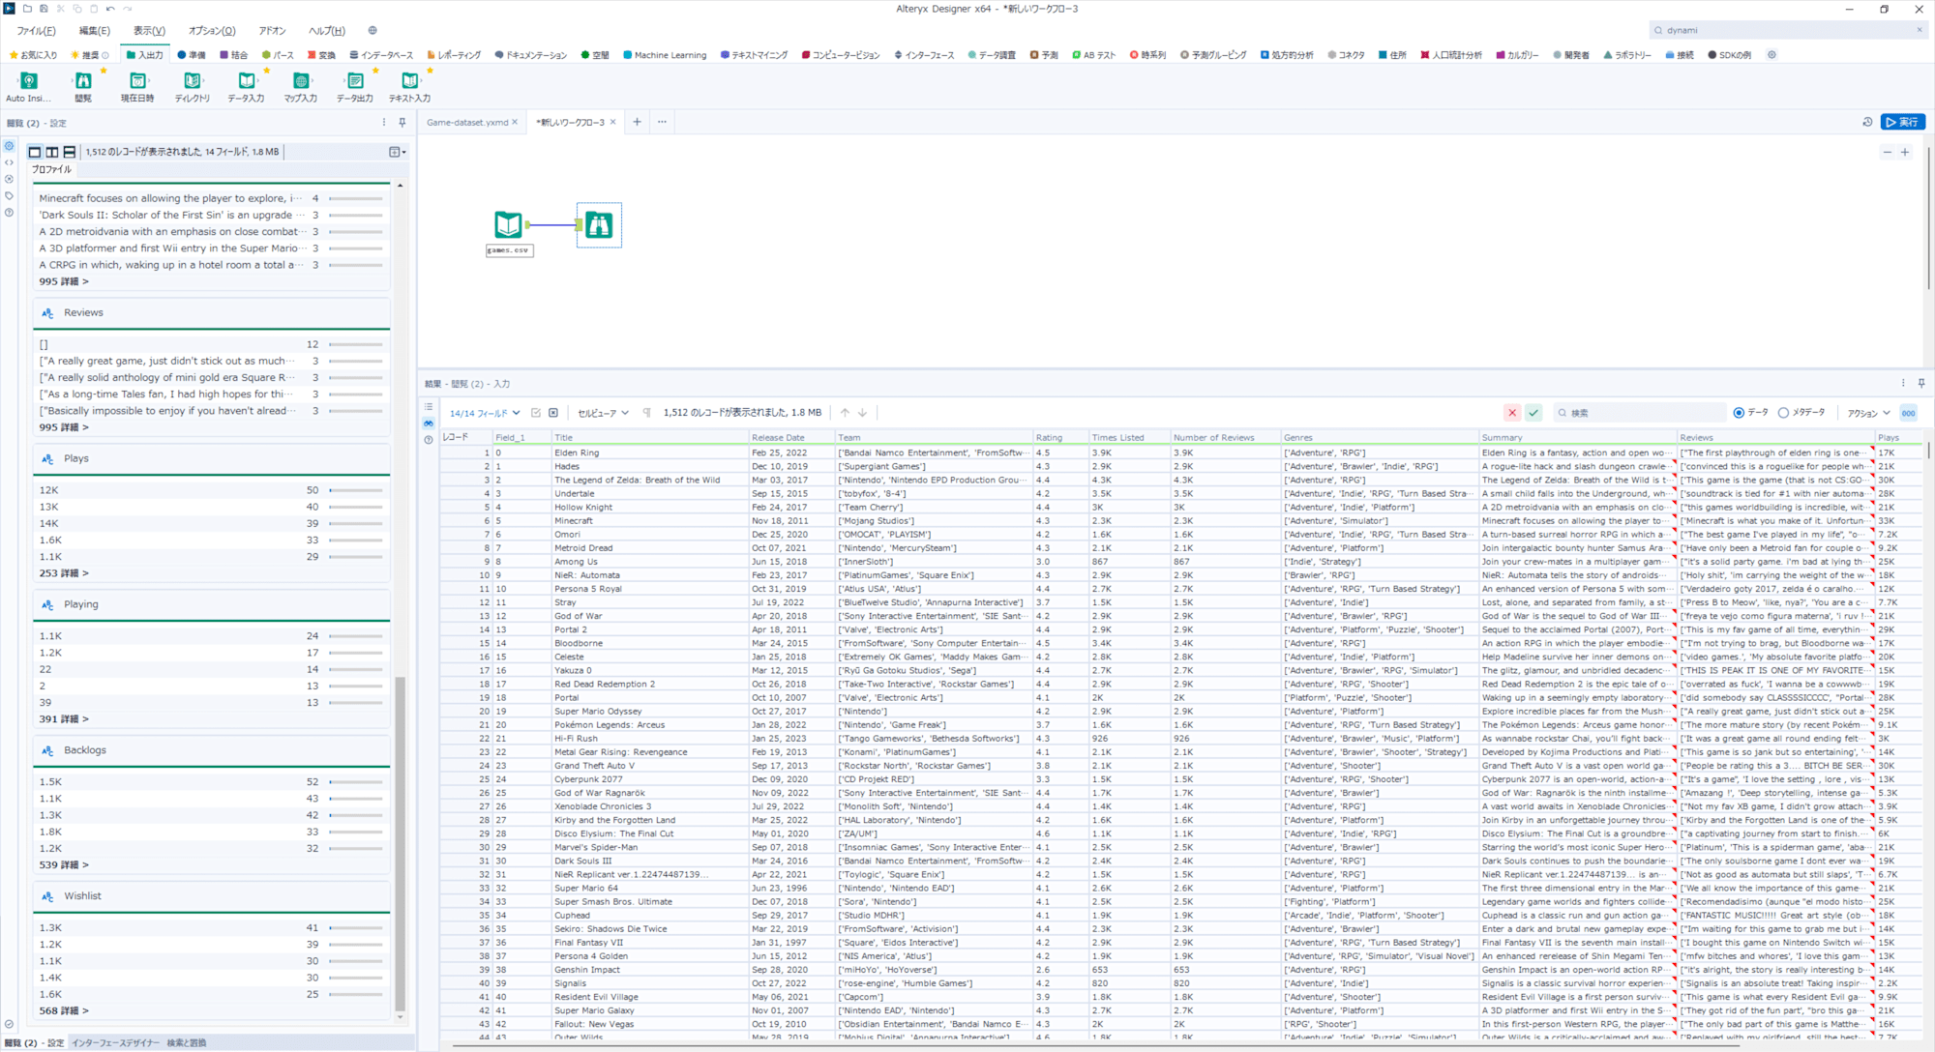Click select-all fields checkbox icon in results
The width and height of the screenshot is (1935, 1052).
click(536, 413)
